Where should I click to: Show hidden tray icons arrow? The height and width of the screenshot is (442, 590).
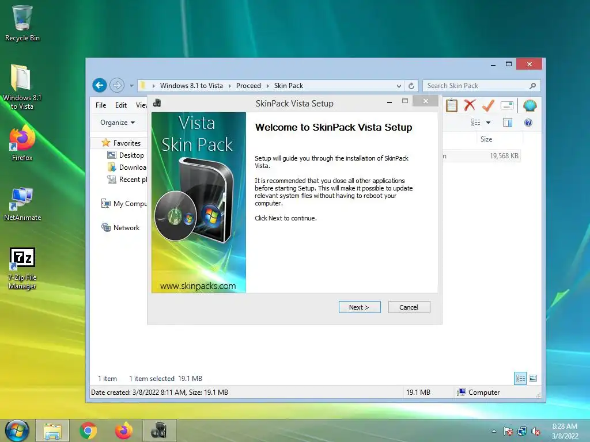(494, 431)
